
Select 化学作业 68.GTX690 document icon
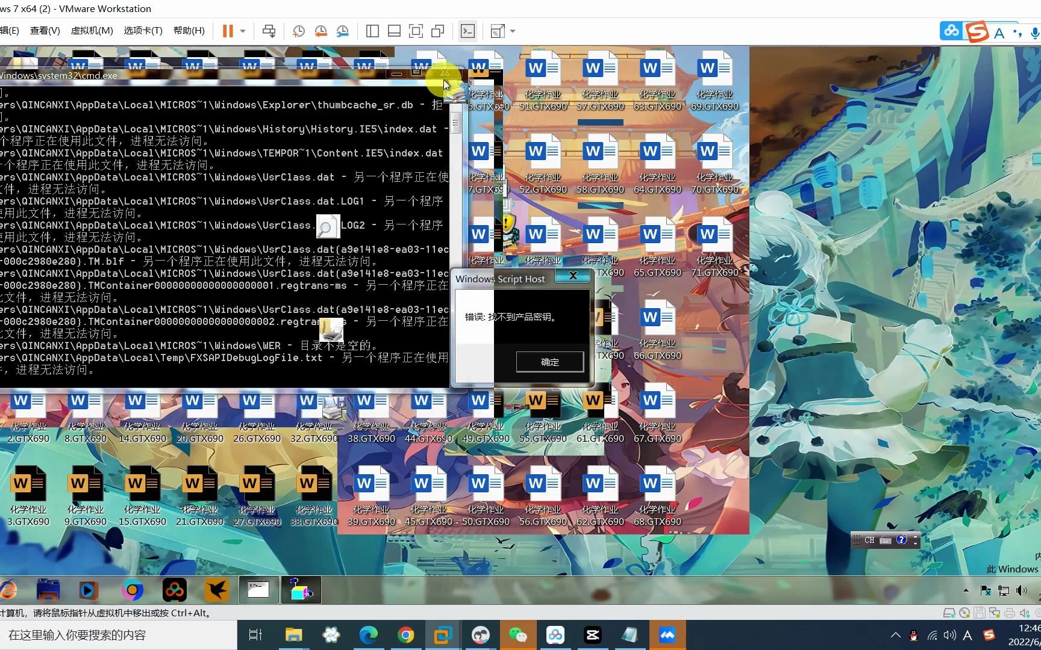click(657, 497)
